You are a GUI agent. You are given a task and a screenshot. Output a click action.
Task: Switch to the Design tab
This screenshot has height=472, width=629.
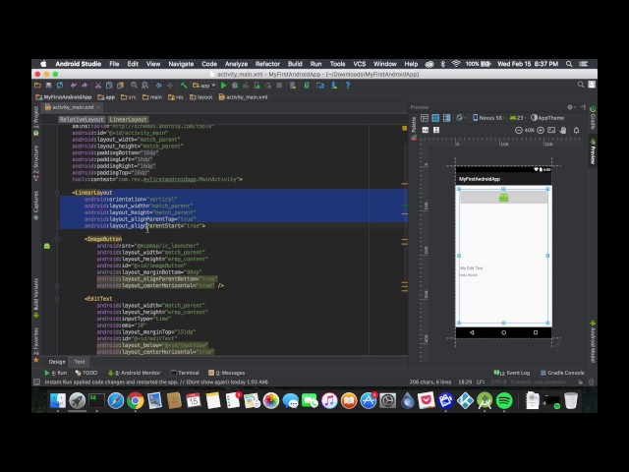pos(57,362)
